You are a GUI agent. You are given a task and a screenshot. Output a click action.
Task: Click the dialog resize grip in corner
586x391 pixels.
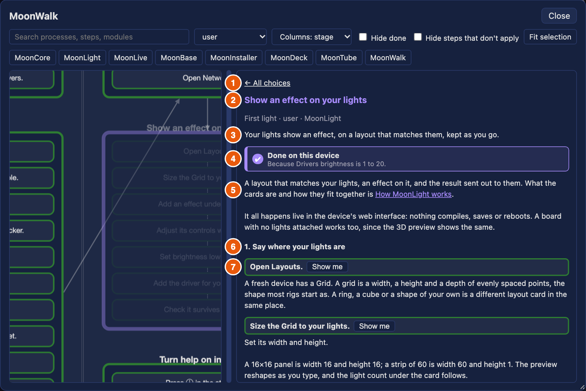point(582,387)
